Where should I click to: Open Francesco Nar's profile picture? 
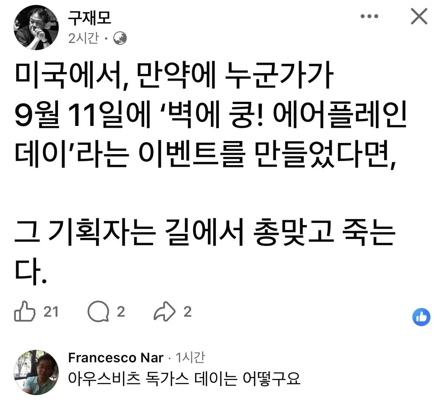(37, 372)
